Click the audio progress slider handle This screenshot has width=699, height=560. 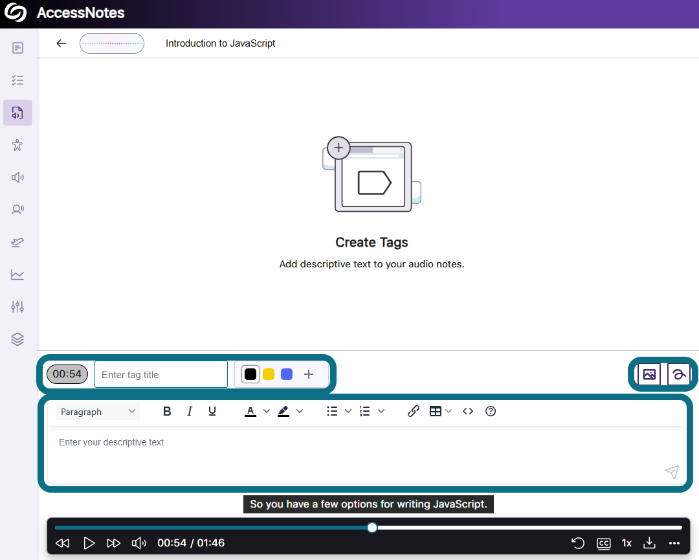pyautogui.click(x=372, y=528)
